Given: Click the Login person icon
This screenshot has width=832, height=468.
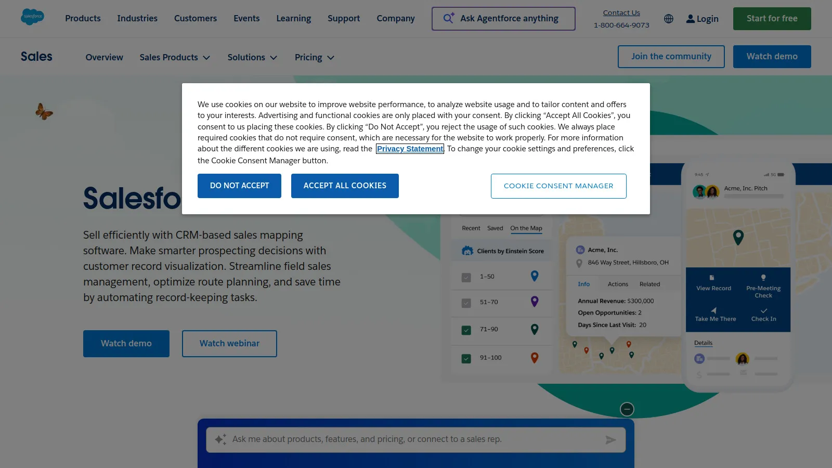Looking at the screenshot, I should click(690, 19).
